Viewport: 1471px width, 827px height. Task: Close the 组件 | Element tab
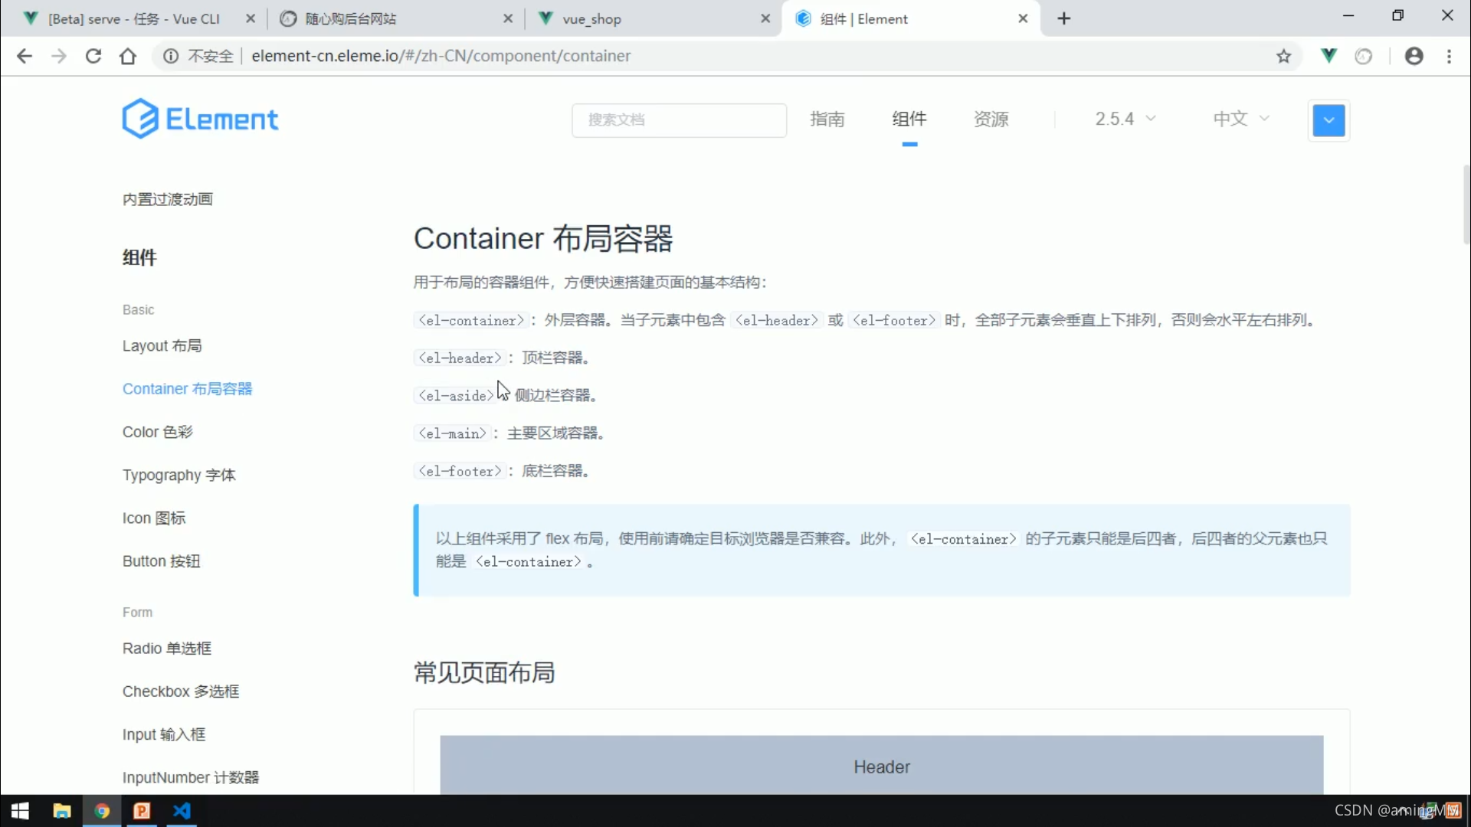(x=1023, y=18)
